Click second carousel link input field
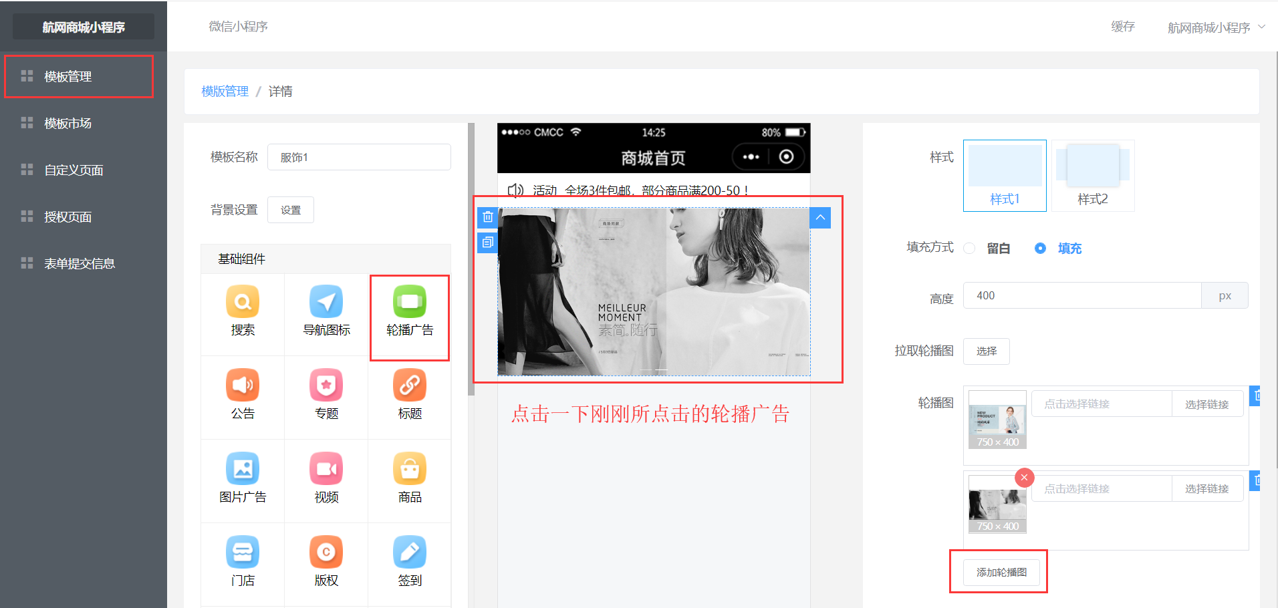1278x608 pixels. tap(1102, 488)
